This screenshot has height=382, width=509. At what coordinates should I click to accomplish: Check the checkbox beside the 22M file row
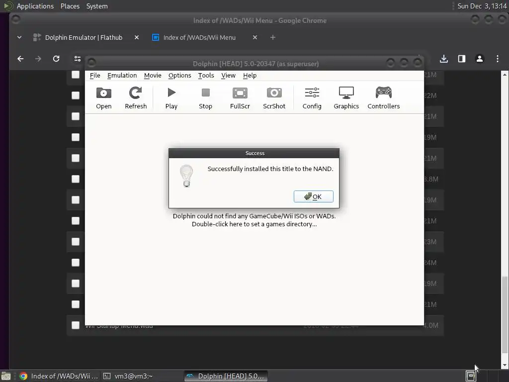tap(76, 95)
